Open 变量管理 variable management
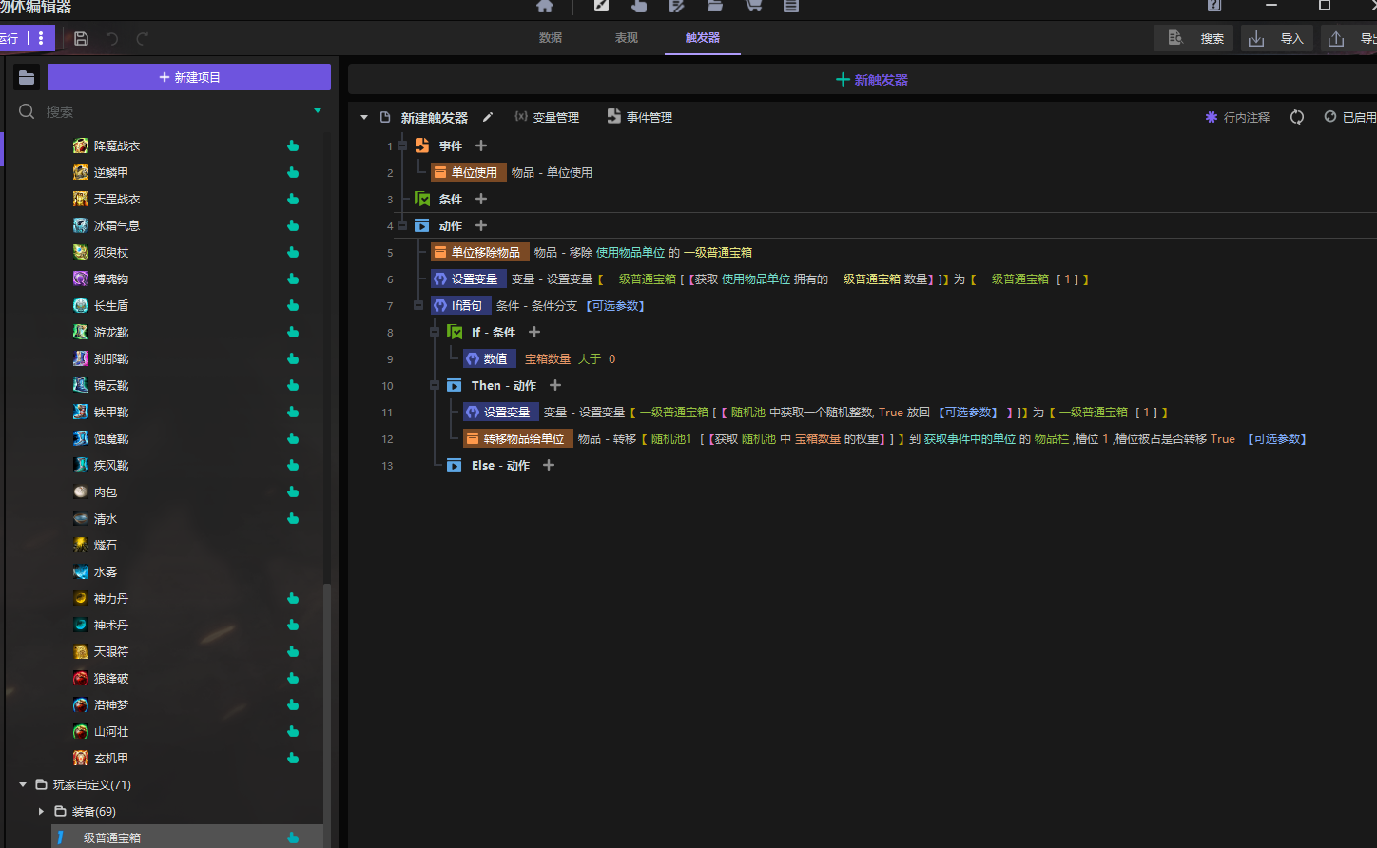 click(x=547, y=117)
